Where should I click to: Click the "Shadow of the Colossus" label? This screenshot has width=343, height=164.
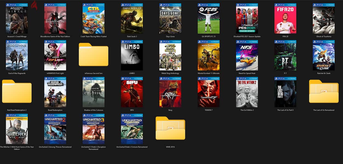click(x=93, y=110)
